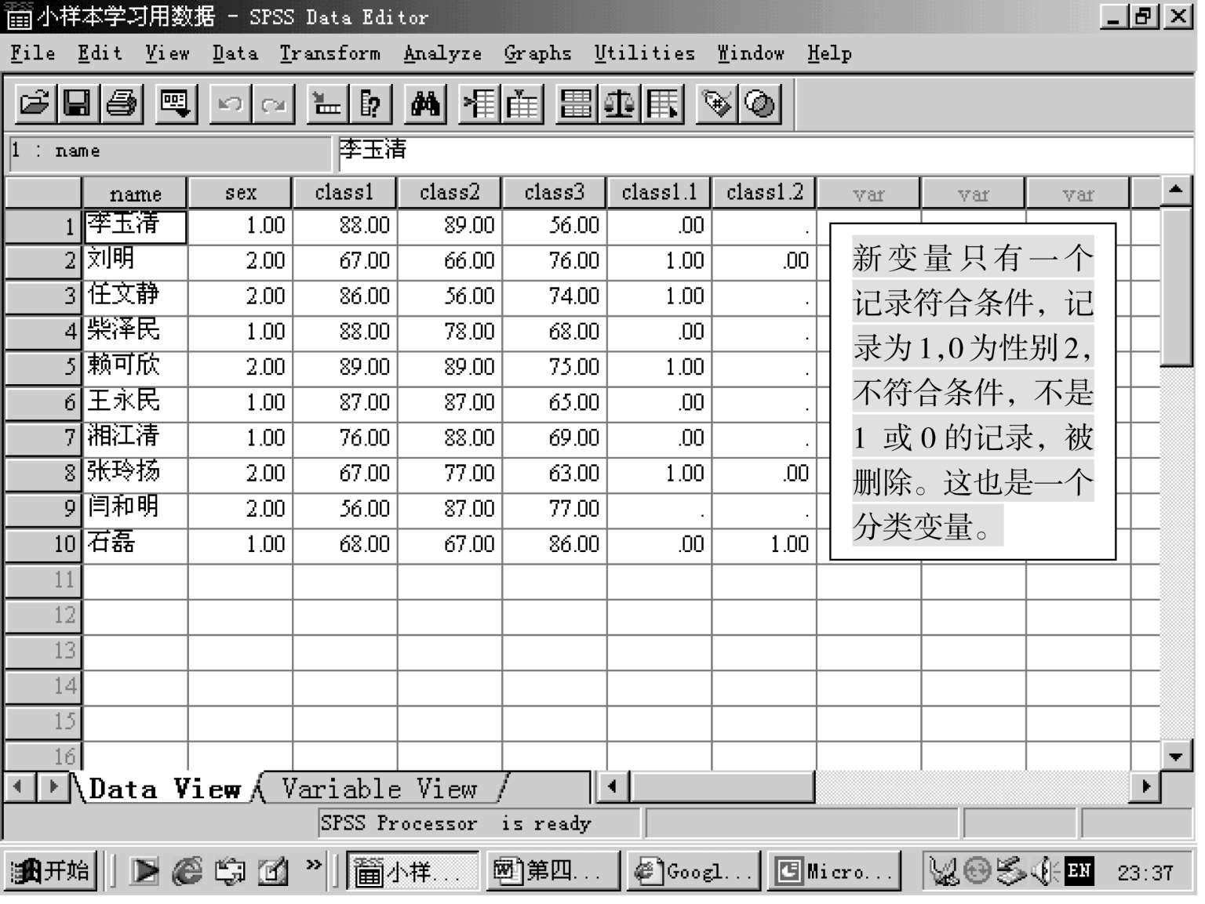Click the Use Sets toolbar icon
Viewport: 1205px width, 904px height.
click(759, 103)
